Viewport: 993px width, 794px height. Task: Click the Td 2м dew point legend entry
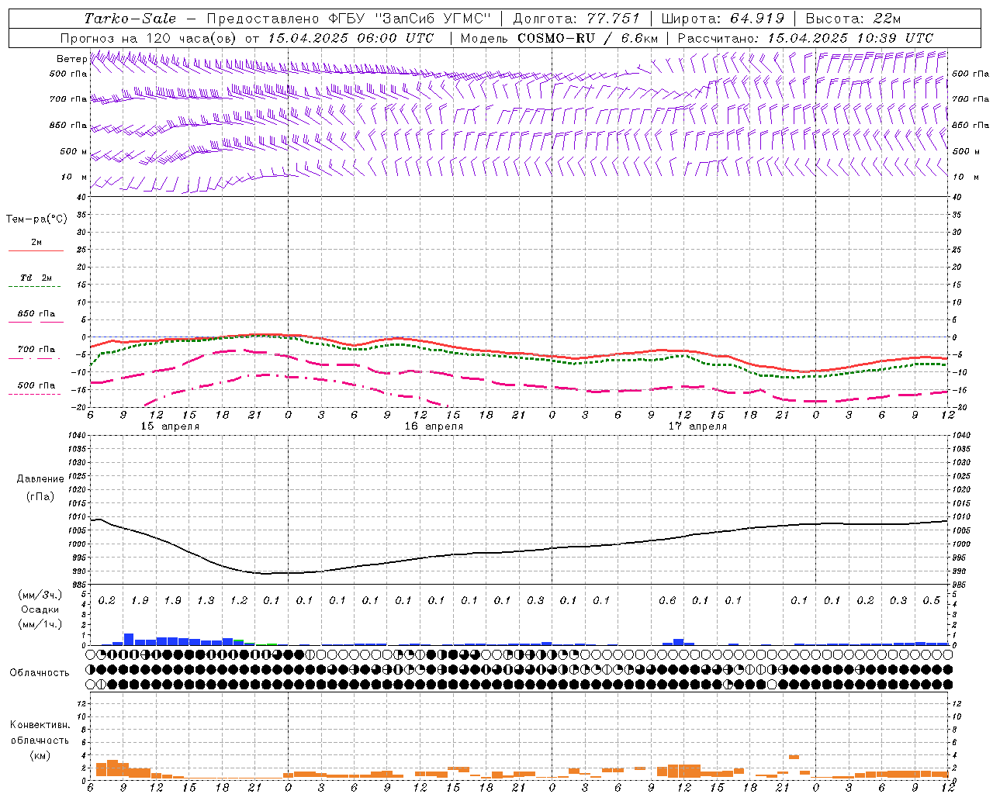[x=36, y=278]
